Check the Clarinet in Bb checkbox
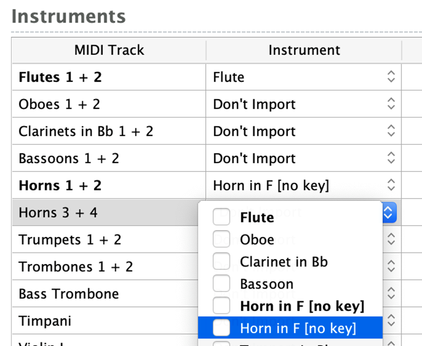 [221, 261]
